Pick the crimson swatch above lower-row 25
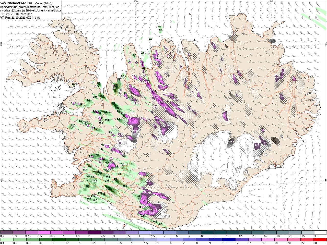Image resolution: width=327 pixels, height=245 pixels. pos(307,240)
